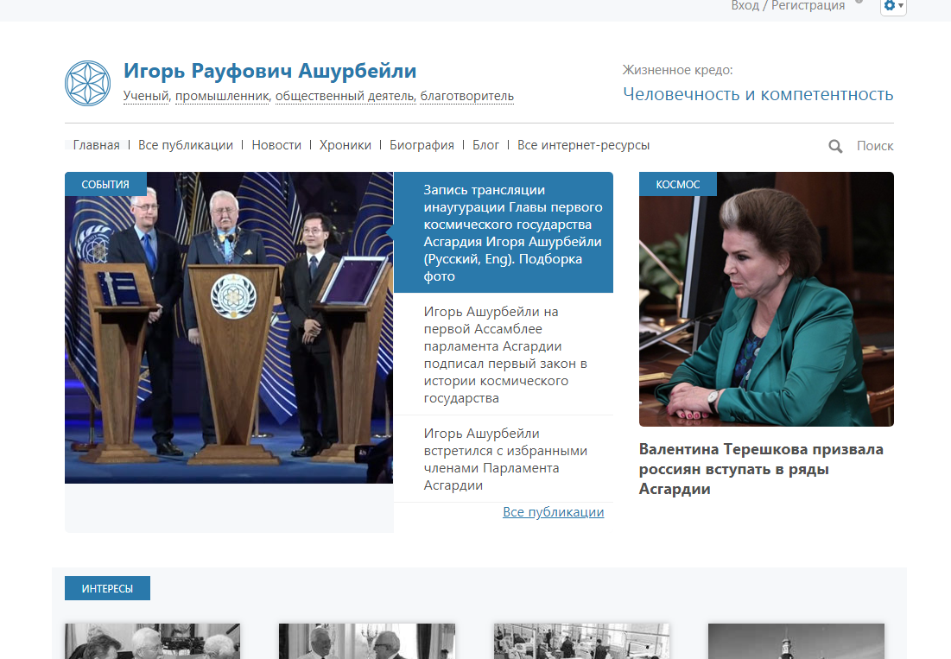
Task: Click the Поиск search field
Action: pos(875,145)
